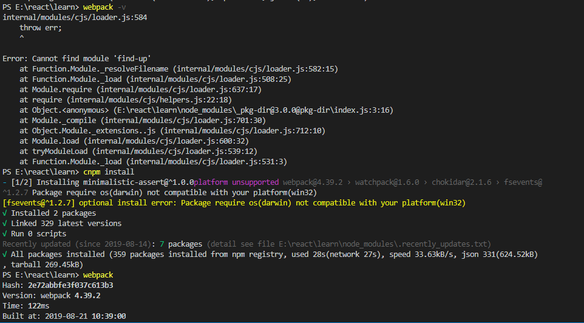The image size is (584, 323).
Task: Click the 'Recently updated (since 2019-08-14)' text
Action: [78, 244]
